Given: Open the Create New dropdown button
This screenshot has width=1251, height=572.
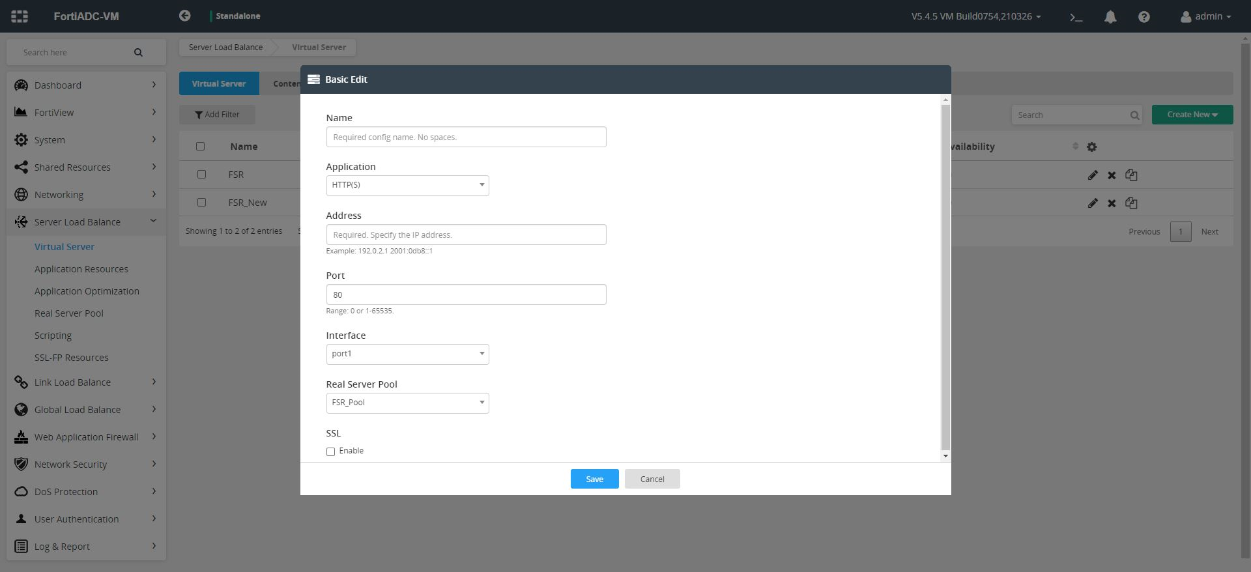Looking at the screenshot, I should [1192, 115].
